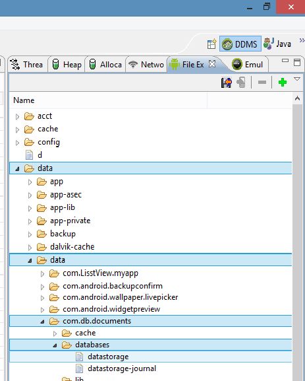Delete the selection with minus icon

262,83
